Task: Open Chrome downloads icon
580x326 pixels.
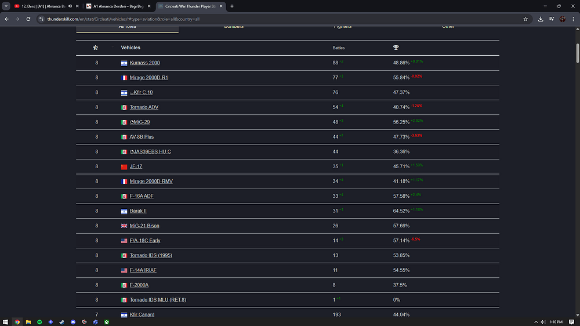Action: [x=541, y=19]
